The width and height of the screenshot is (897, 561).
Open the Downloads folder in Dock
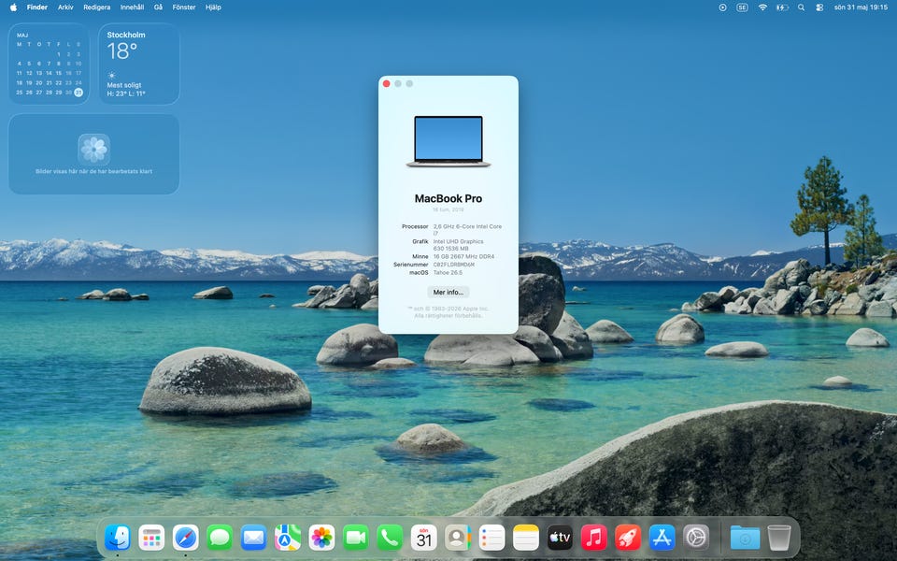pos(745,539)
